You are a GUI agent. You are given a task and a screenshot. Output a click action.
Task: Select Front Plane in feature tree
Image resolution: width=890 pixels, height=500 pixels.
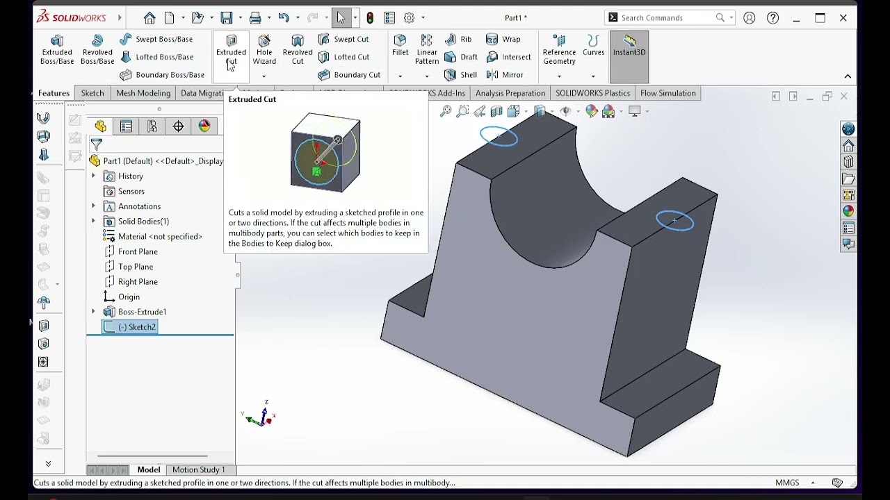click(x=131, y=251)
